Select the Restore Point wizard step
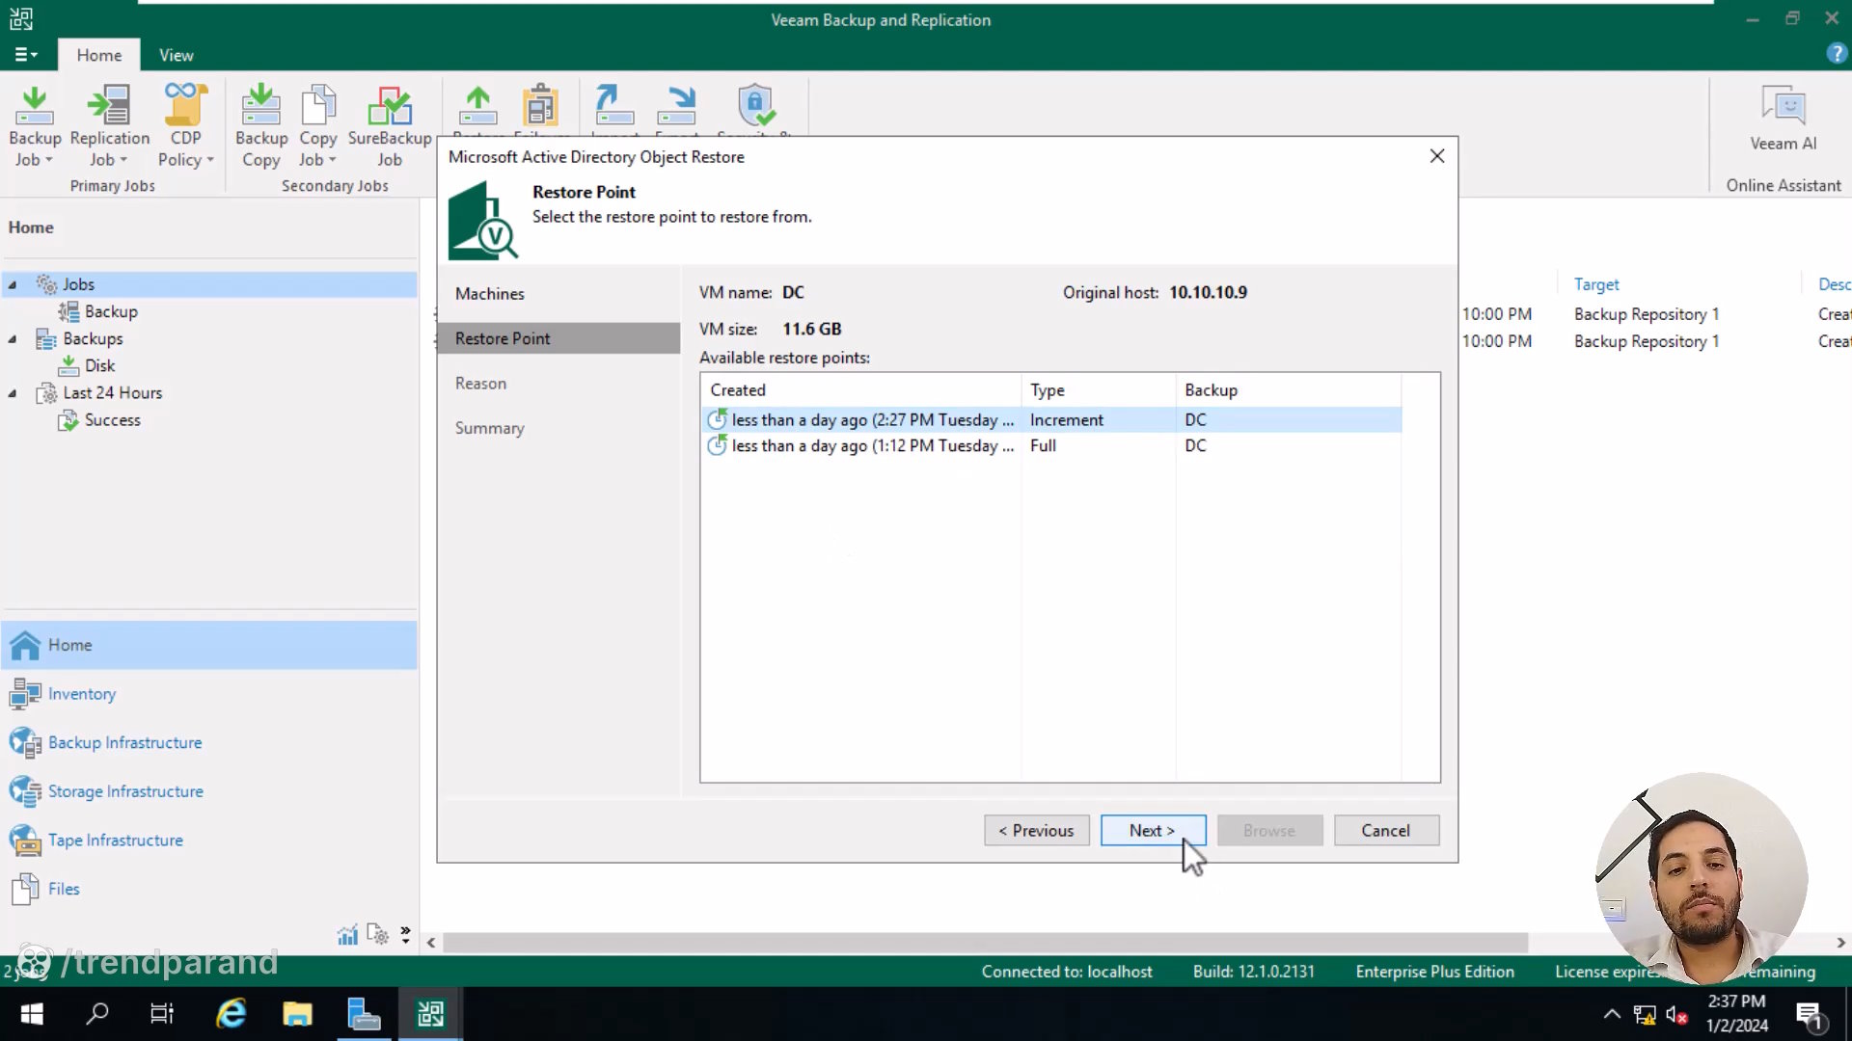This screenshot has height=1041, width=1852. coord(558,338)
